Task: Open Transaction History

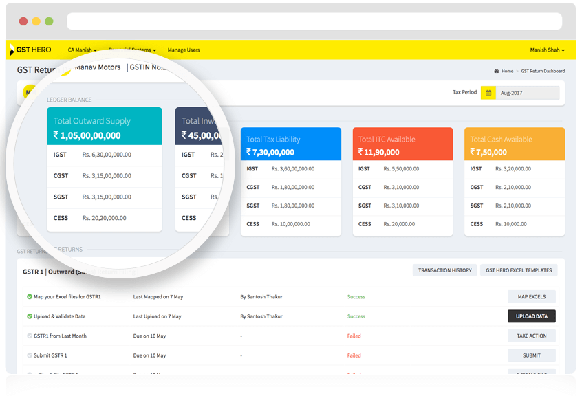Action: coord(444,270)
